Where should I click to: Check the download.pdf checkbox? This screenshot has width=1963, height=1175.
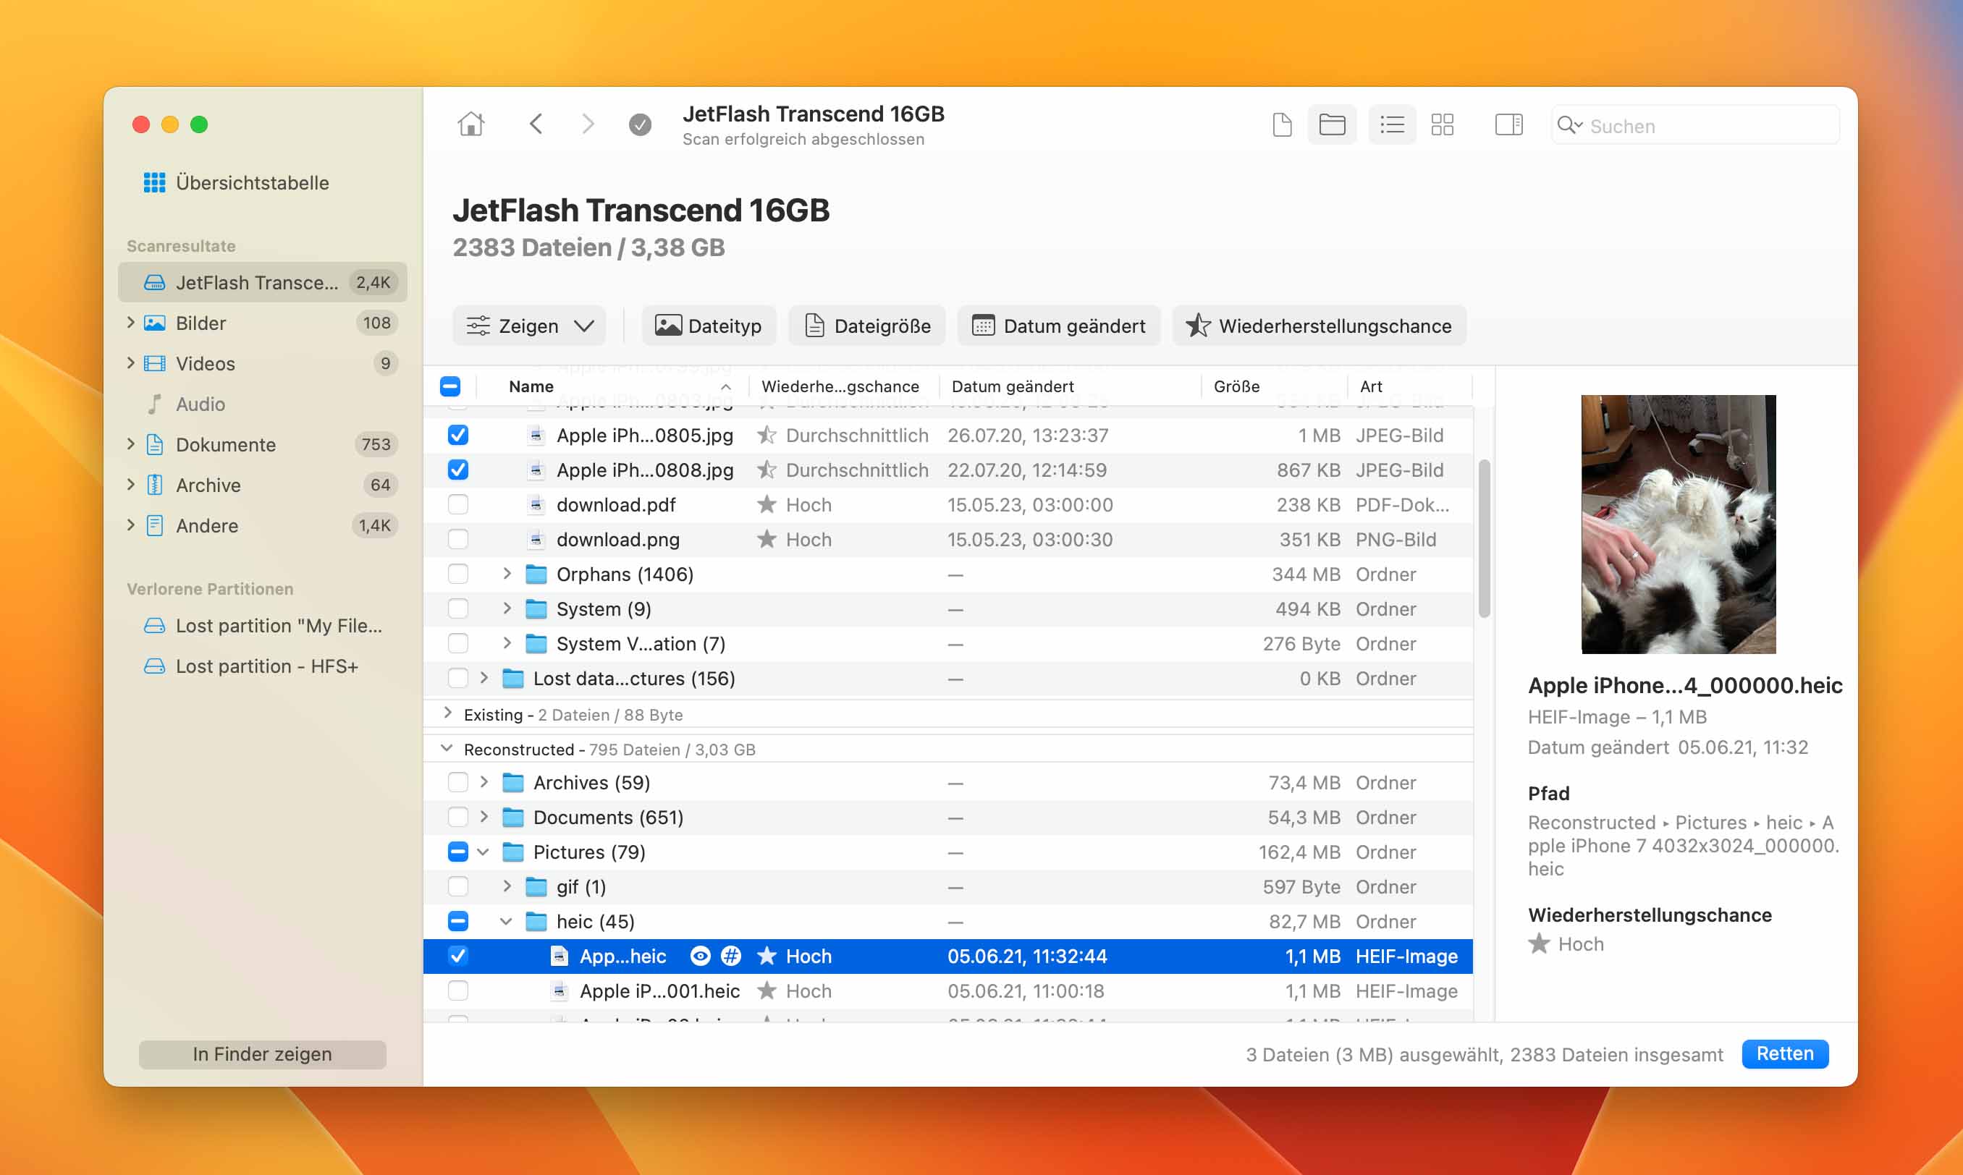point(457,505)
